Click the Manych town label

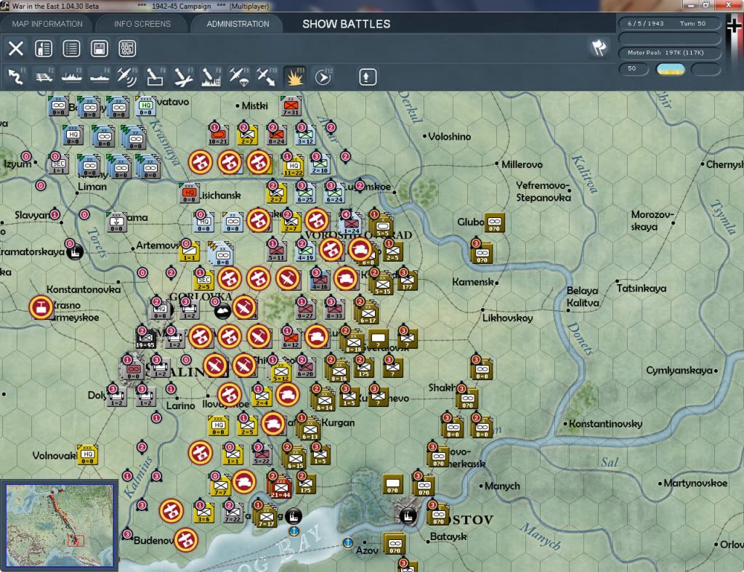tap(503, 486)
